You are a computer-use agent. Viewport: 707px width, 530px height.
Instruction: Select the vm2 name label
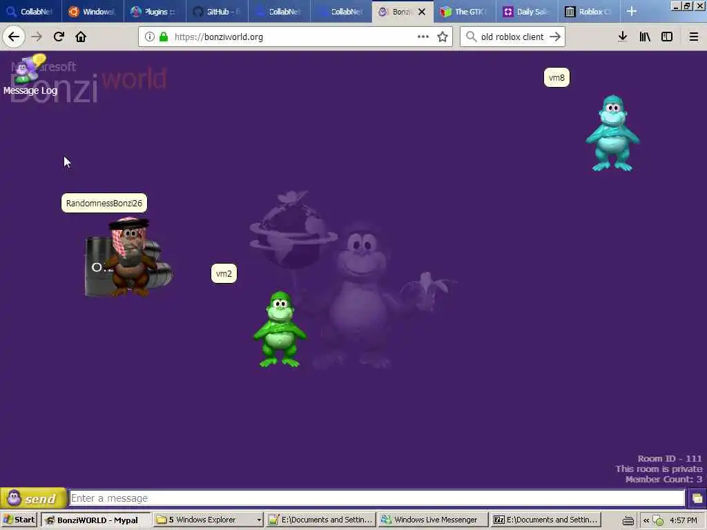pyautogui.click(x=224, y=273)
